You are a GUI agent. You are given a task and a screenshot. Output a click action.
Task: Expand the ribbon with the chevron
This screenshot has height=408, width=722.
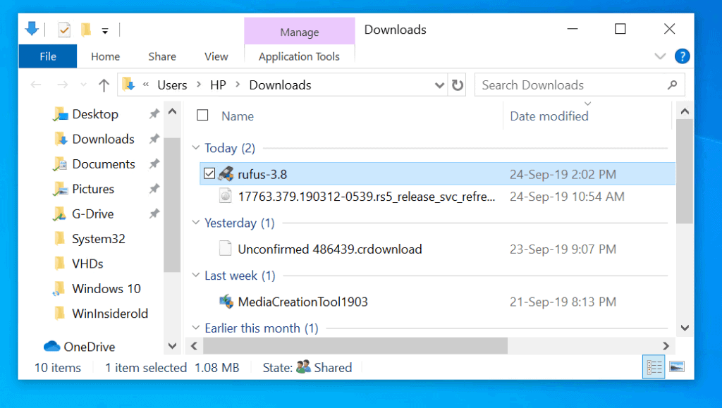[x=660, y=56]
